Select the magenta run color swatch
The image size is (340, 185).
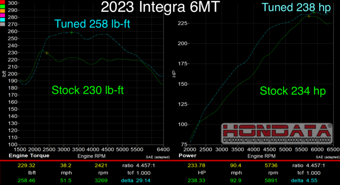[x=2, y=15]
